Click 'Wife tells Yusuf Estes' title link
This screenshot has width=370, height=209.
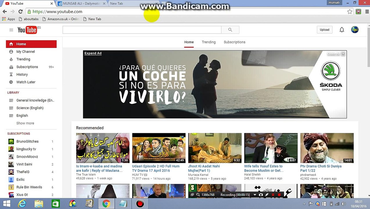point(264,168)
